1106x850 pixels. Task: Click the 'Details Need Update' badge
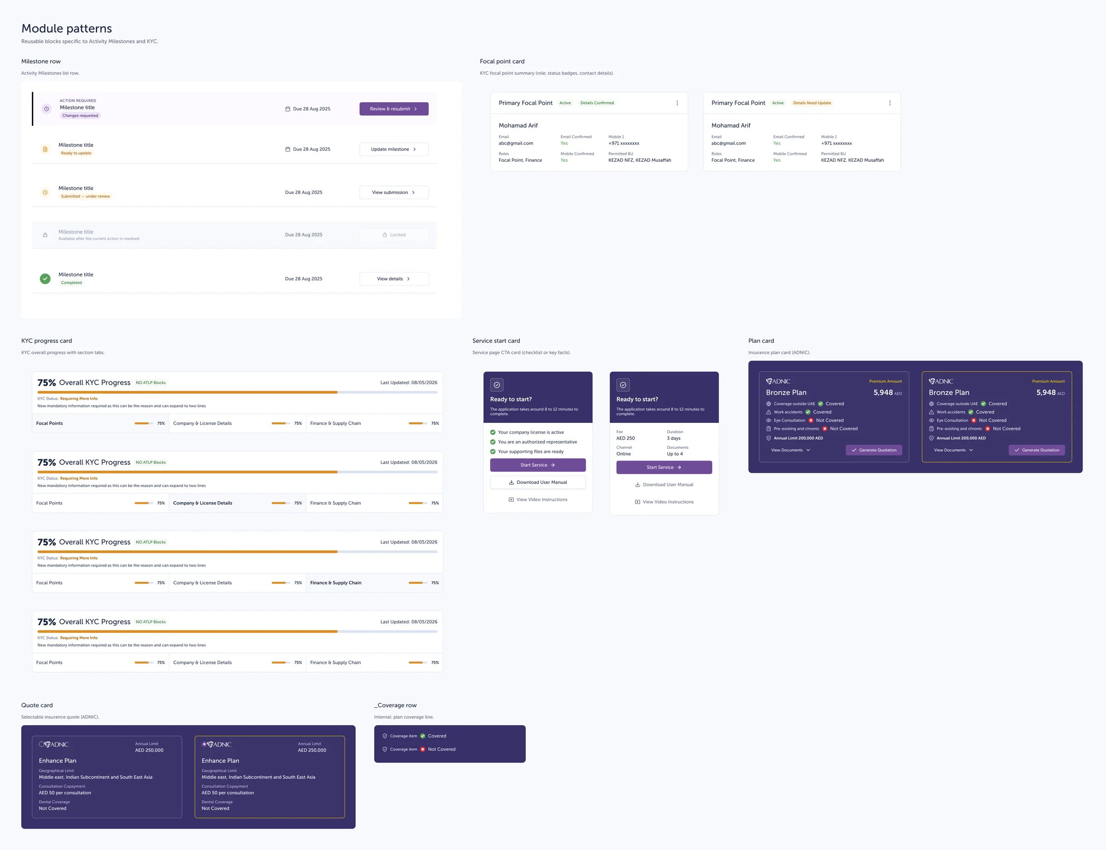tap(812, 103)
